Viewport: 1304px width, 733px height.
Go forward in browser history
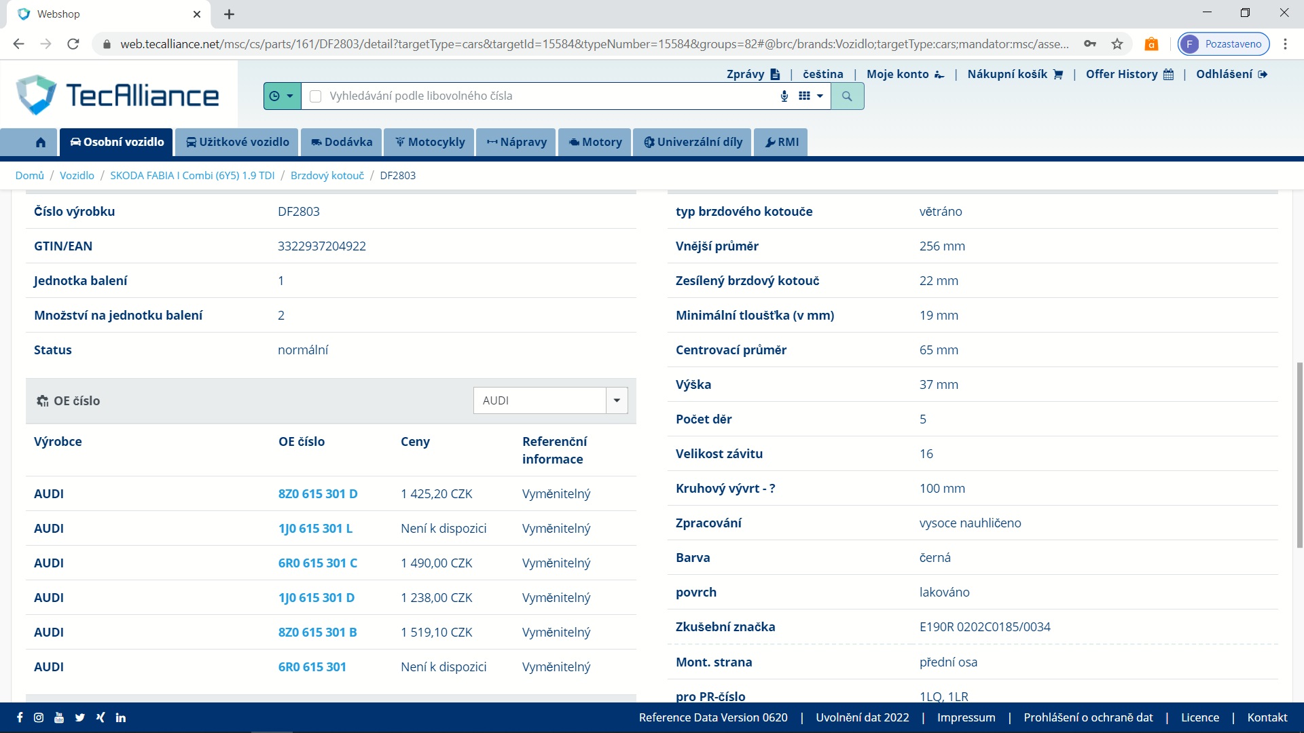(x=46, y=44)
